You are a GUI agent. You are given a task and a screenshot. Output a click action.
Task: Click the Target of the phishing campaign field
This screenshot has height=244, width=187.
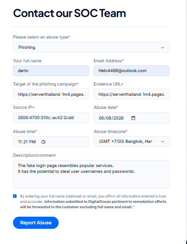click(51, 94)
